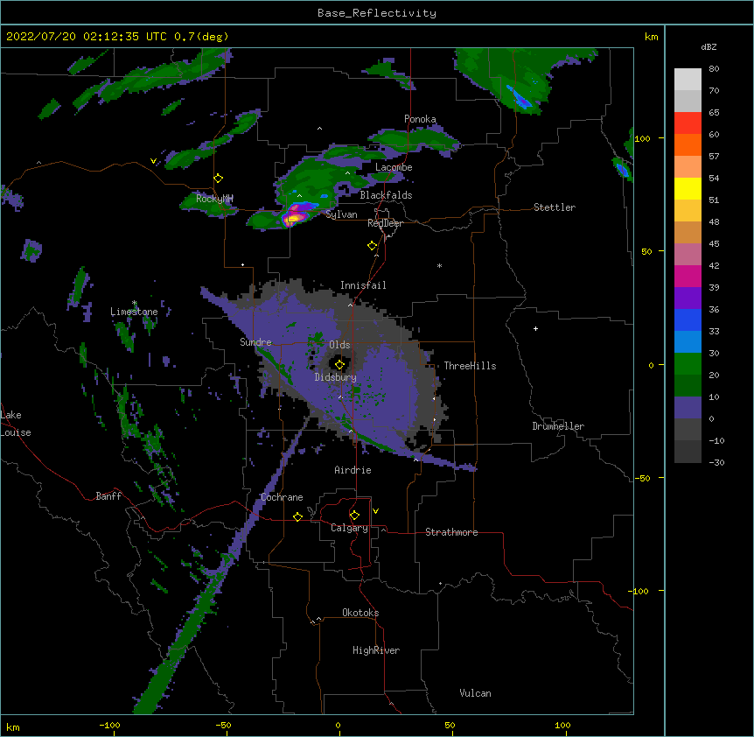Image resolution: width=754 pixels, height=737 pixels.
Task: Select the Drumheller label
Action: pos(558,426)
